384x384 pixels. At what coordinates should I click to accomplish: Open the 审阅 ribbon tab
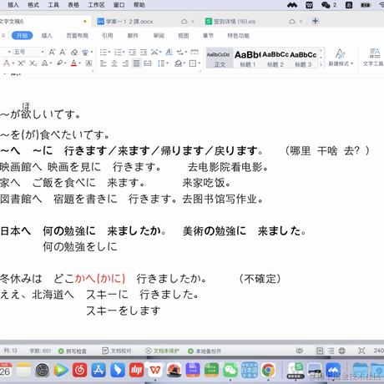[x=159, y=36]
